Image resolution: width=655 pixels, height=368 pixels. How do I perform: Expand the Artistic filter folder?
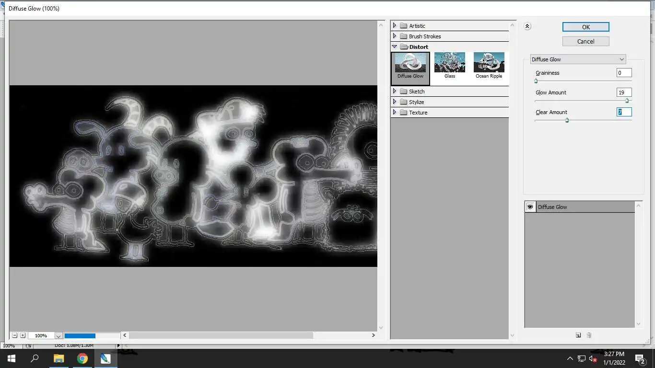[395, 26]
